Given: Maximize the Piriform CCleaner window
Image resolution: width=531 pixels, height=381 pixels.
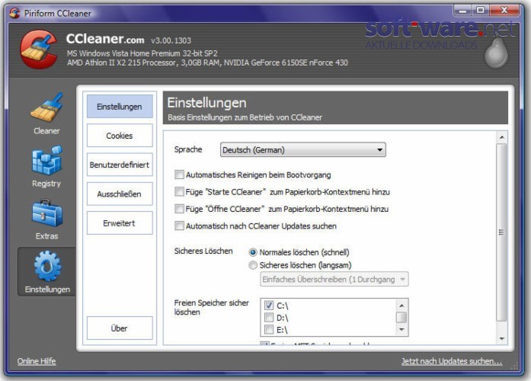Looking at the screenshot, I should coord(480,11).
